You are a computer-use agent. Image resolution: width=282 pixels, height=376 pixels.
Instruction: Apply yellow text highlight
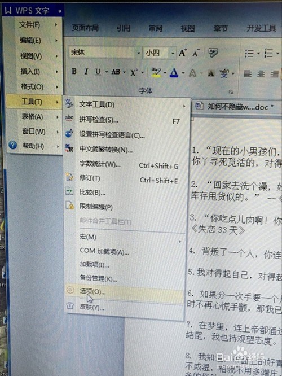click(x=156, y=72)
